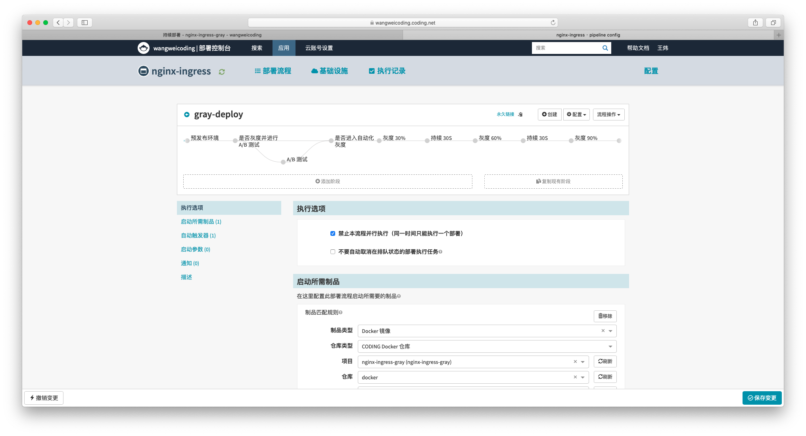This screenshot has width=806, height=436.
Task: Open the 云账号设置 menu item
Action: [319, 48]
